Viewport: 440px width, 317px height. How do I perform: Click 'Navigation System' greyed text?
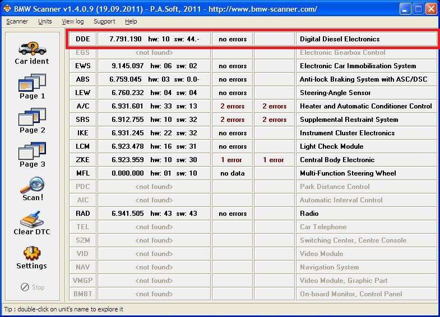pos(329,267)
